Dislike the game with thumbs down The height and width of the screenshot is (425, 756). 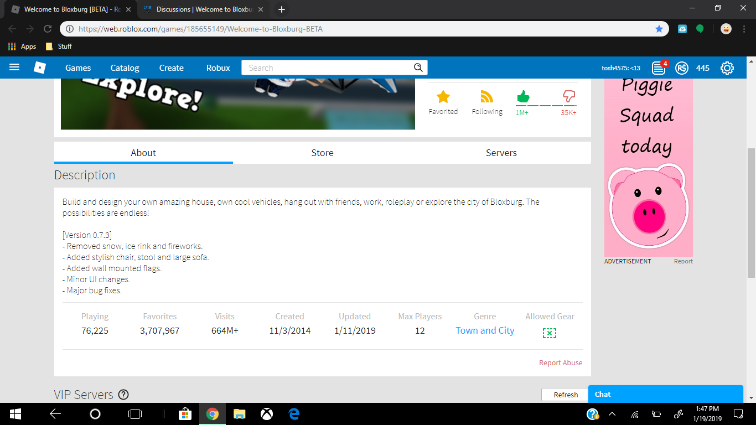[569, 97]
